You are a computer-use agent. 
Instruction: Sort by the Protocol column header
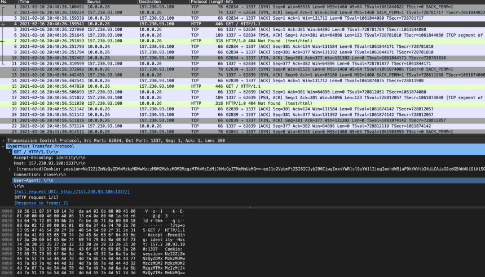tap(199, 2)
